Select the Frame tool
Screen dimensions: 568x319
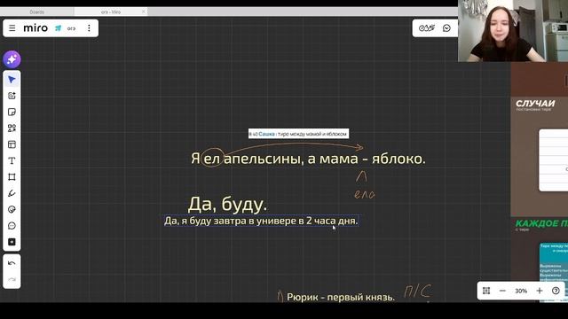click(12, 177)
